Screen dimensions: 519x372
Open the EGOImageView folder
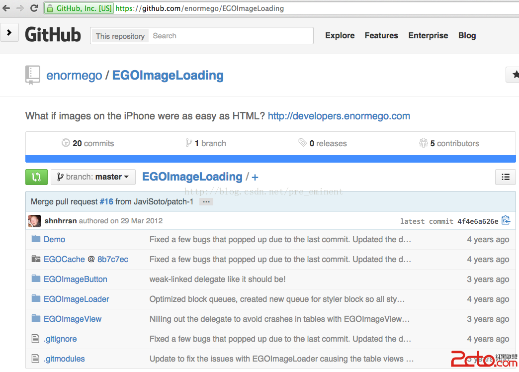coord(73,319)
